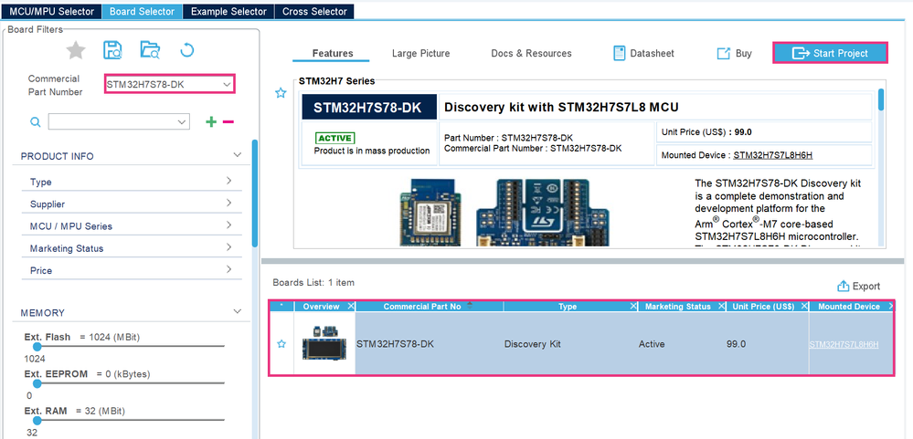The width and height of the screenshot is (913, 439).
Task: Expand the Supplier filter
Action: 229,203
